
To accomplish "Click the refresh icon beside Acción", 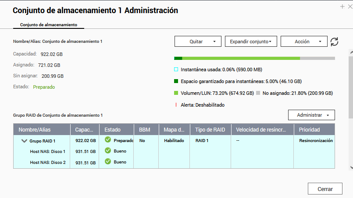I will 335,42.
